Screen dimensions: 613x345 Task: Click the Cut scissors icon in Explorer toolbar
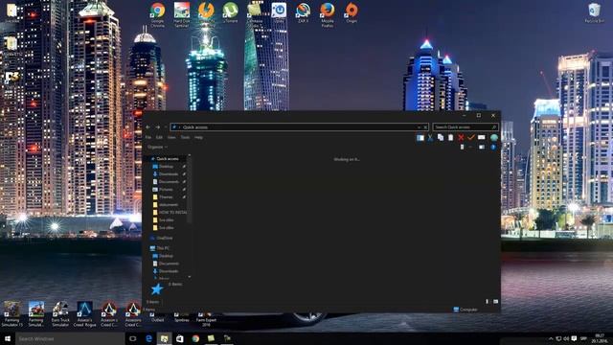pyautogui.click(x=430, y=138)
